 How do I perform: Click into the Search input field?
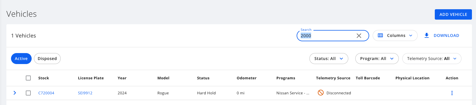click(x=327, y=36)
